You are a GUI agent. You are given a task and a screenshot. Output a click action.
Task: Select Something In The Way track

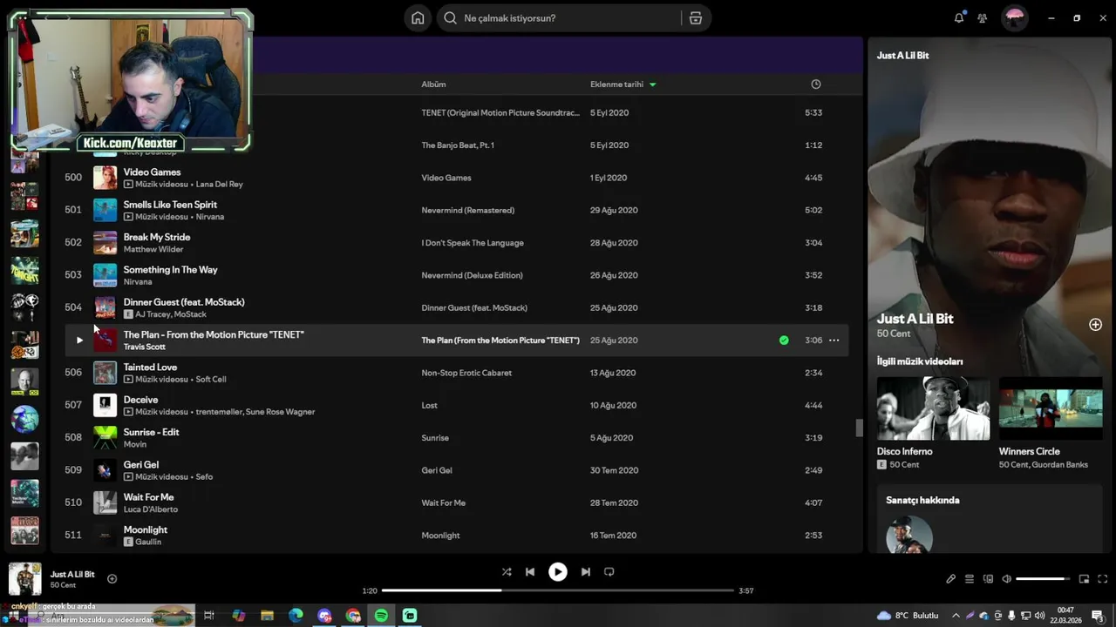171,270
